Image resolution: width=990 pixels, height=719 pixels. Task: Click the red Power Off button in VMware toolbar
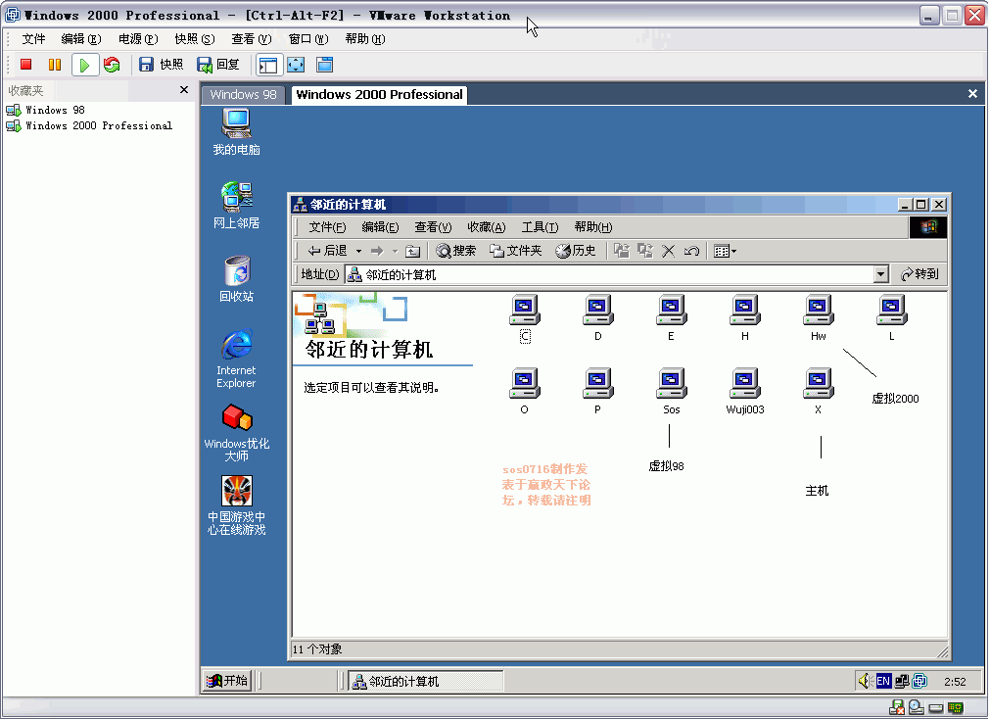25,65
